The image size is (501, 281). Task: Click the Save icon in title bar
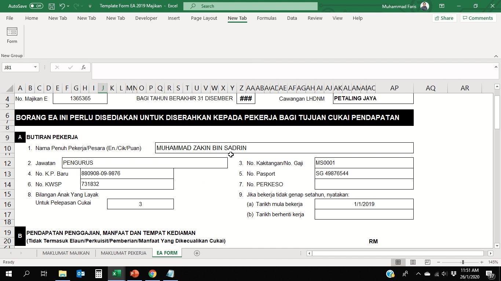(52, 6)
